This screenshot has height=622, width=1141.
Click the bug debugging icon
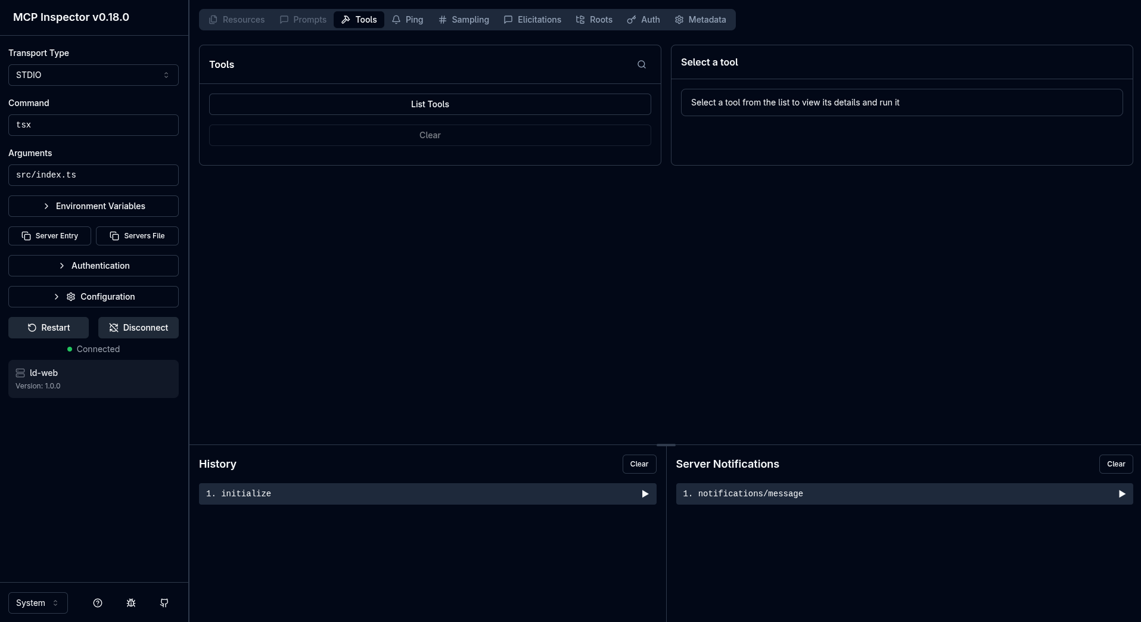pyautogui.click(x=131, y=603)
